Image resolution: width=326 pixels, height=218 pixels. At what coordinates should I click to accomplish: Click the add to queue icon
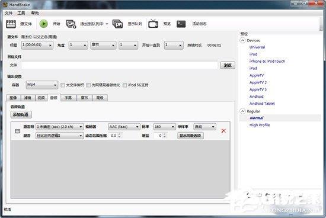(x=71, y=24)
